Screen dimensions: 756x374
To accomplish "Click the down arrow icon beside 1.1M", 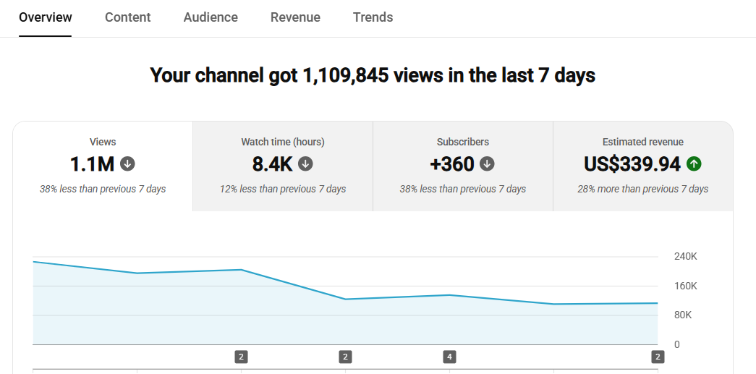I will [127, 164].
